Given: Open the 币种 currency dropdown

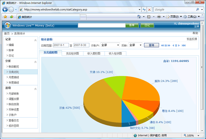Looking at the screenshot, I should (135, 45).
